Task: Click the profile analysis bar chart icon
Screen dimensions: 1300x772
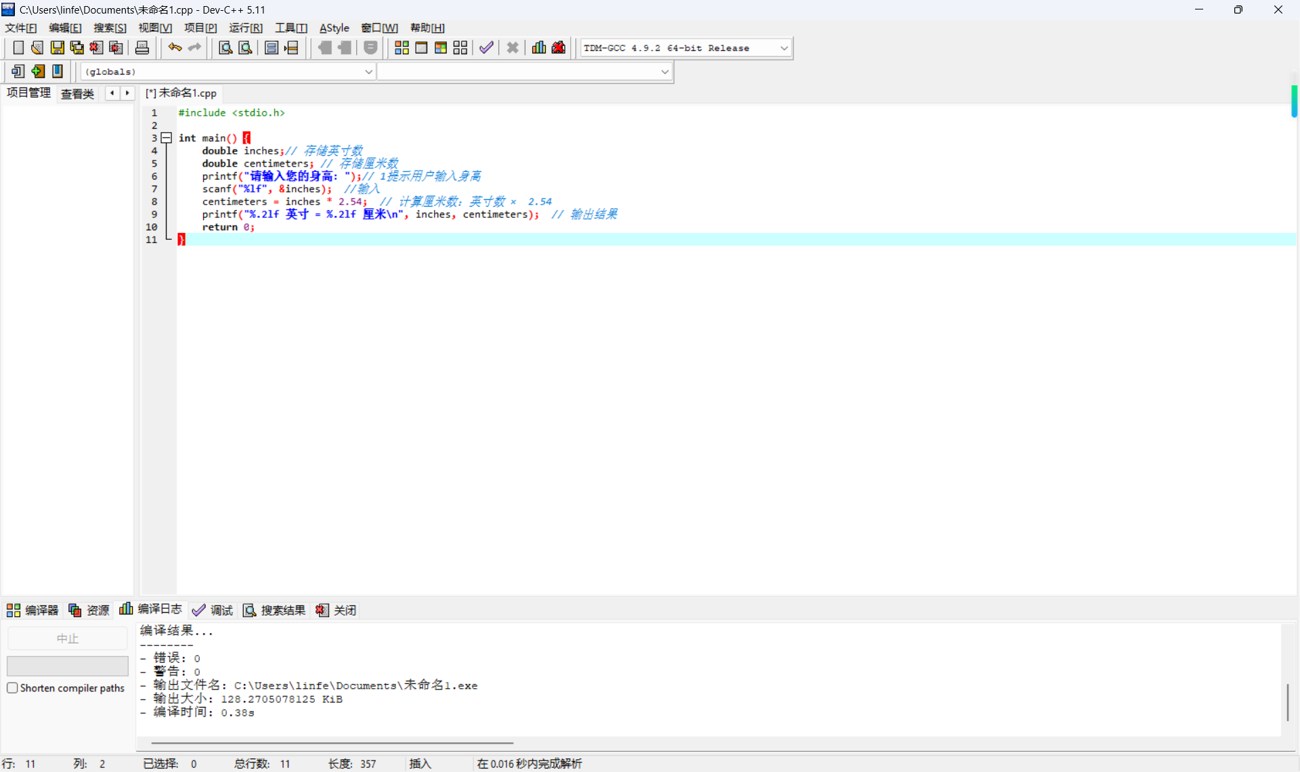Action: coord(539,47)
